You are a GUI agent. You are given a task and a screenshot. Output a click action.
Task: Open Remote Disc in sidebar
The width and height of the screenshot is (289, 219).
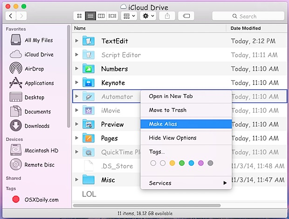click(x=16, y=164)
